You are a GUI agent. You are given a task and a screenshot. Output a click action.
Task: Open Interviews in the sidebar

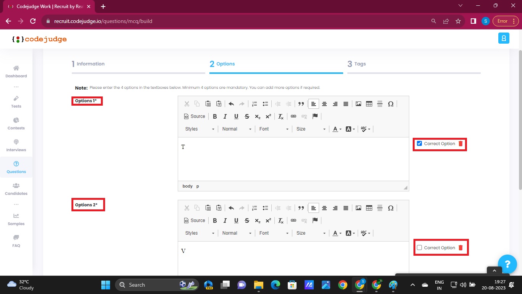coord(16,145)
